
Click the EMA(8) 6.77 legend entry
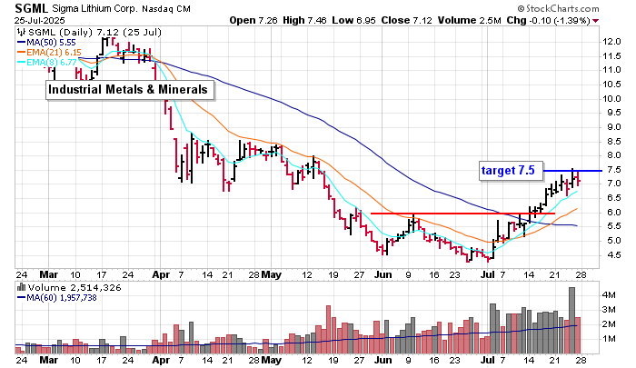coord(46,63)
